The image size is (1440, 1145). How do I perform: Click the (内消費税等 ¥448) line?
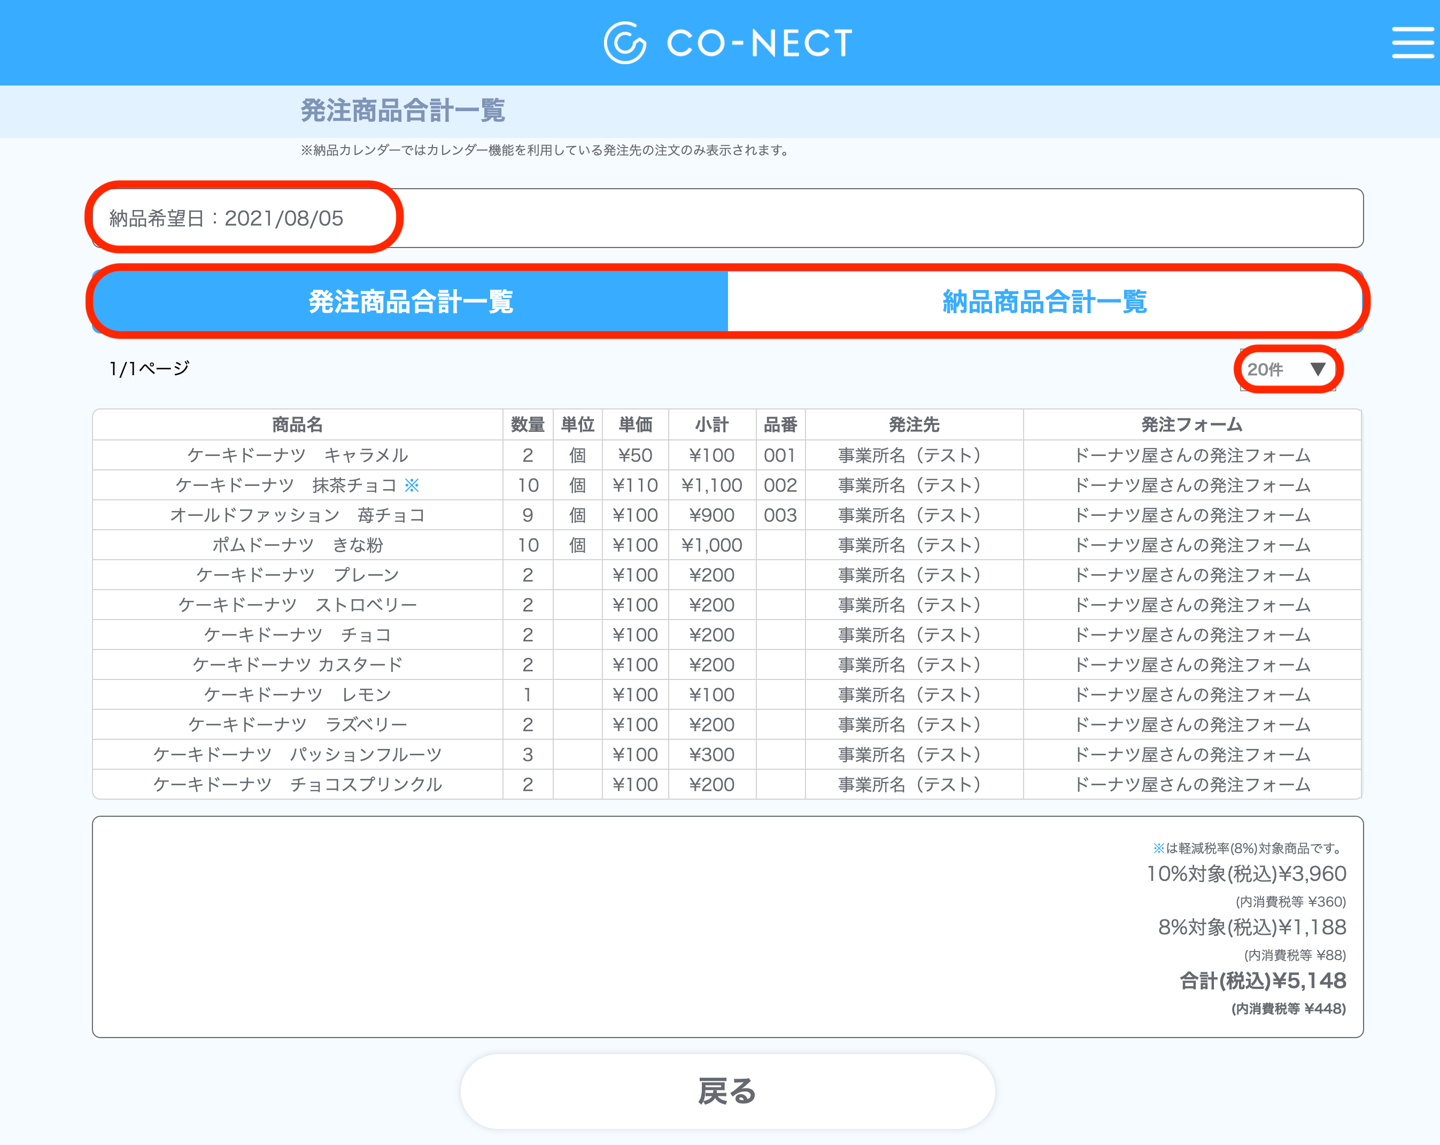pyautogui.click(x=1288, y=1008)
